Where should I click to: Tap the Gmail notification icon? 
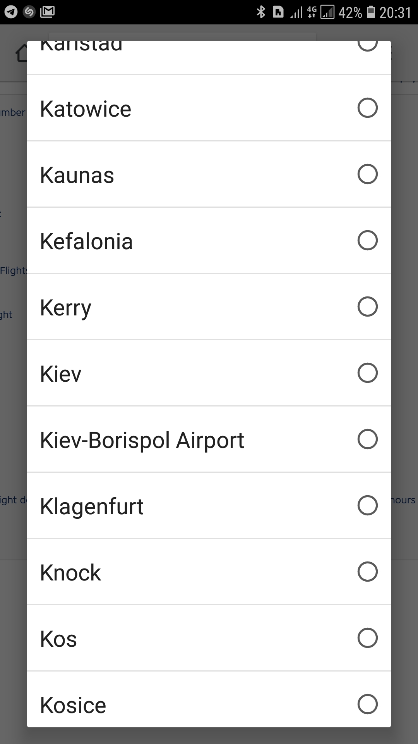pyautogui.click(x=47, y=12)
